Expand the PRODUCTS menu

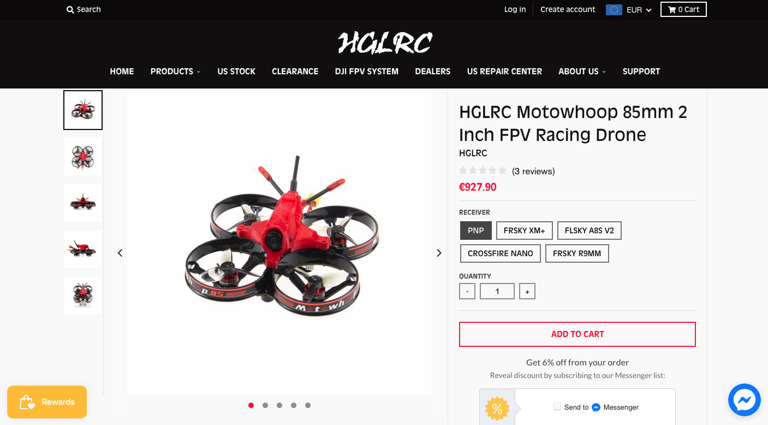[x=176, y=72]
